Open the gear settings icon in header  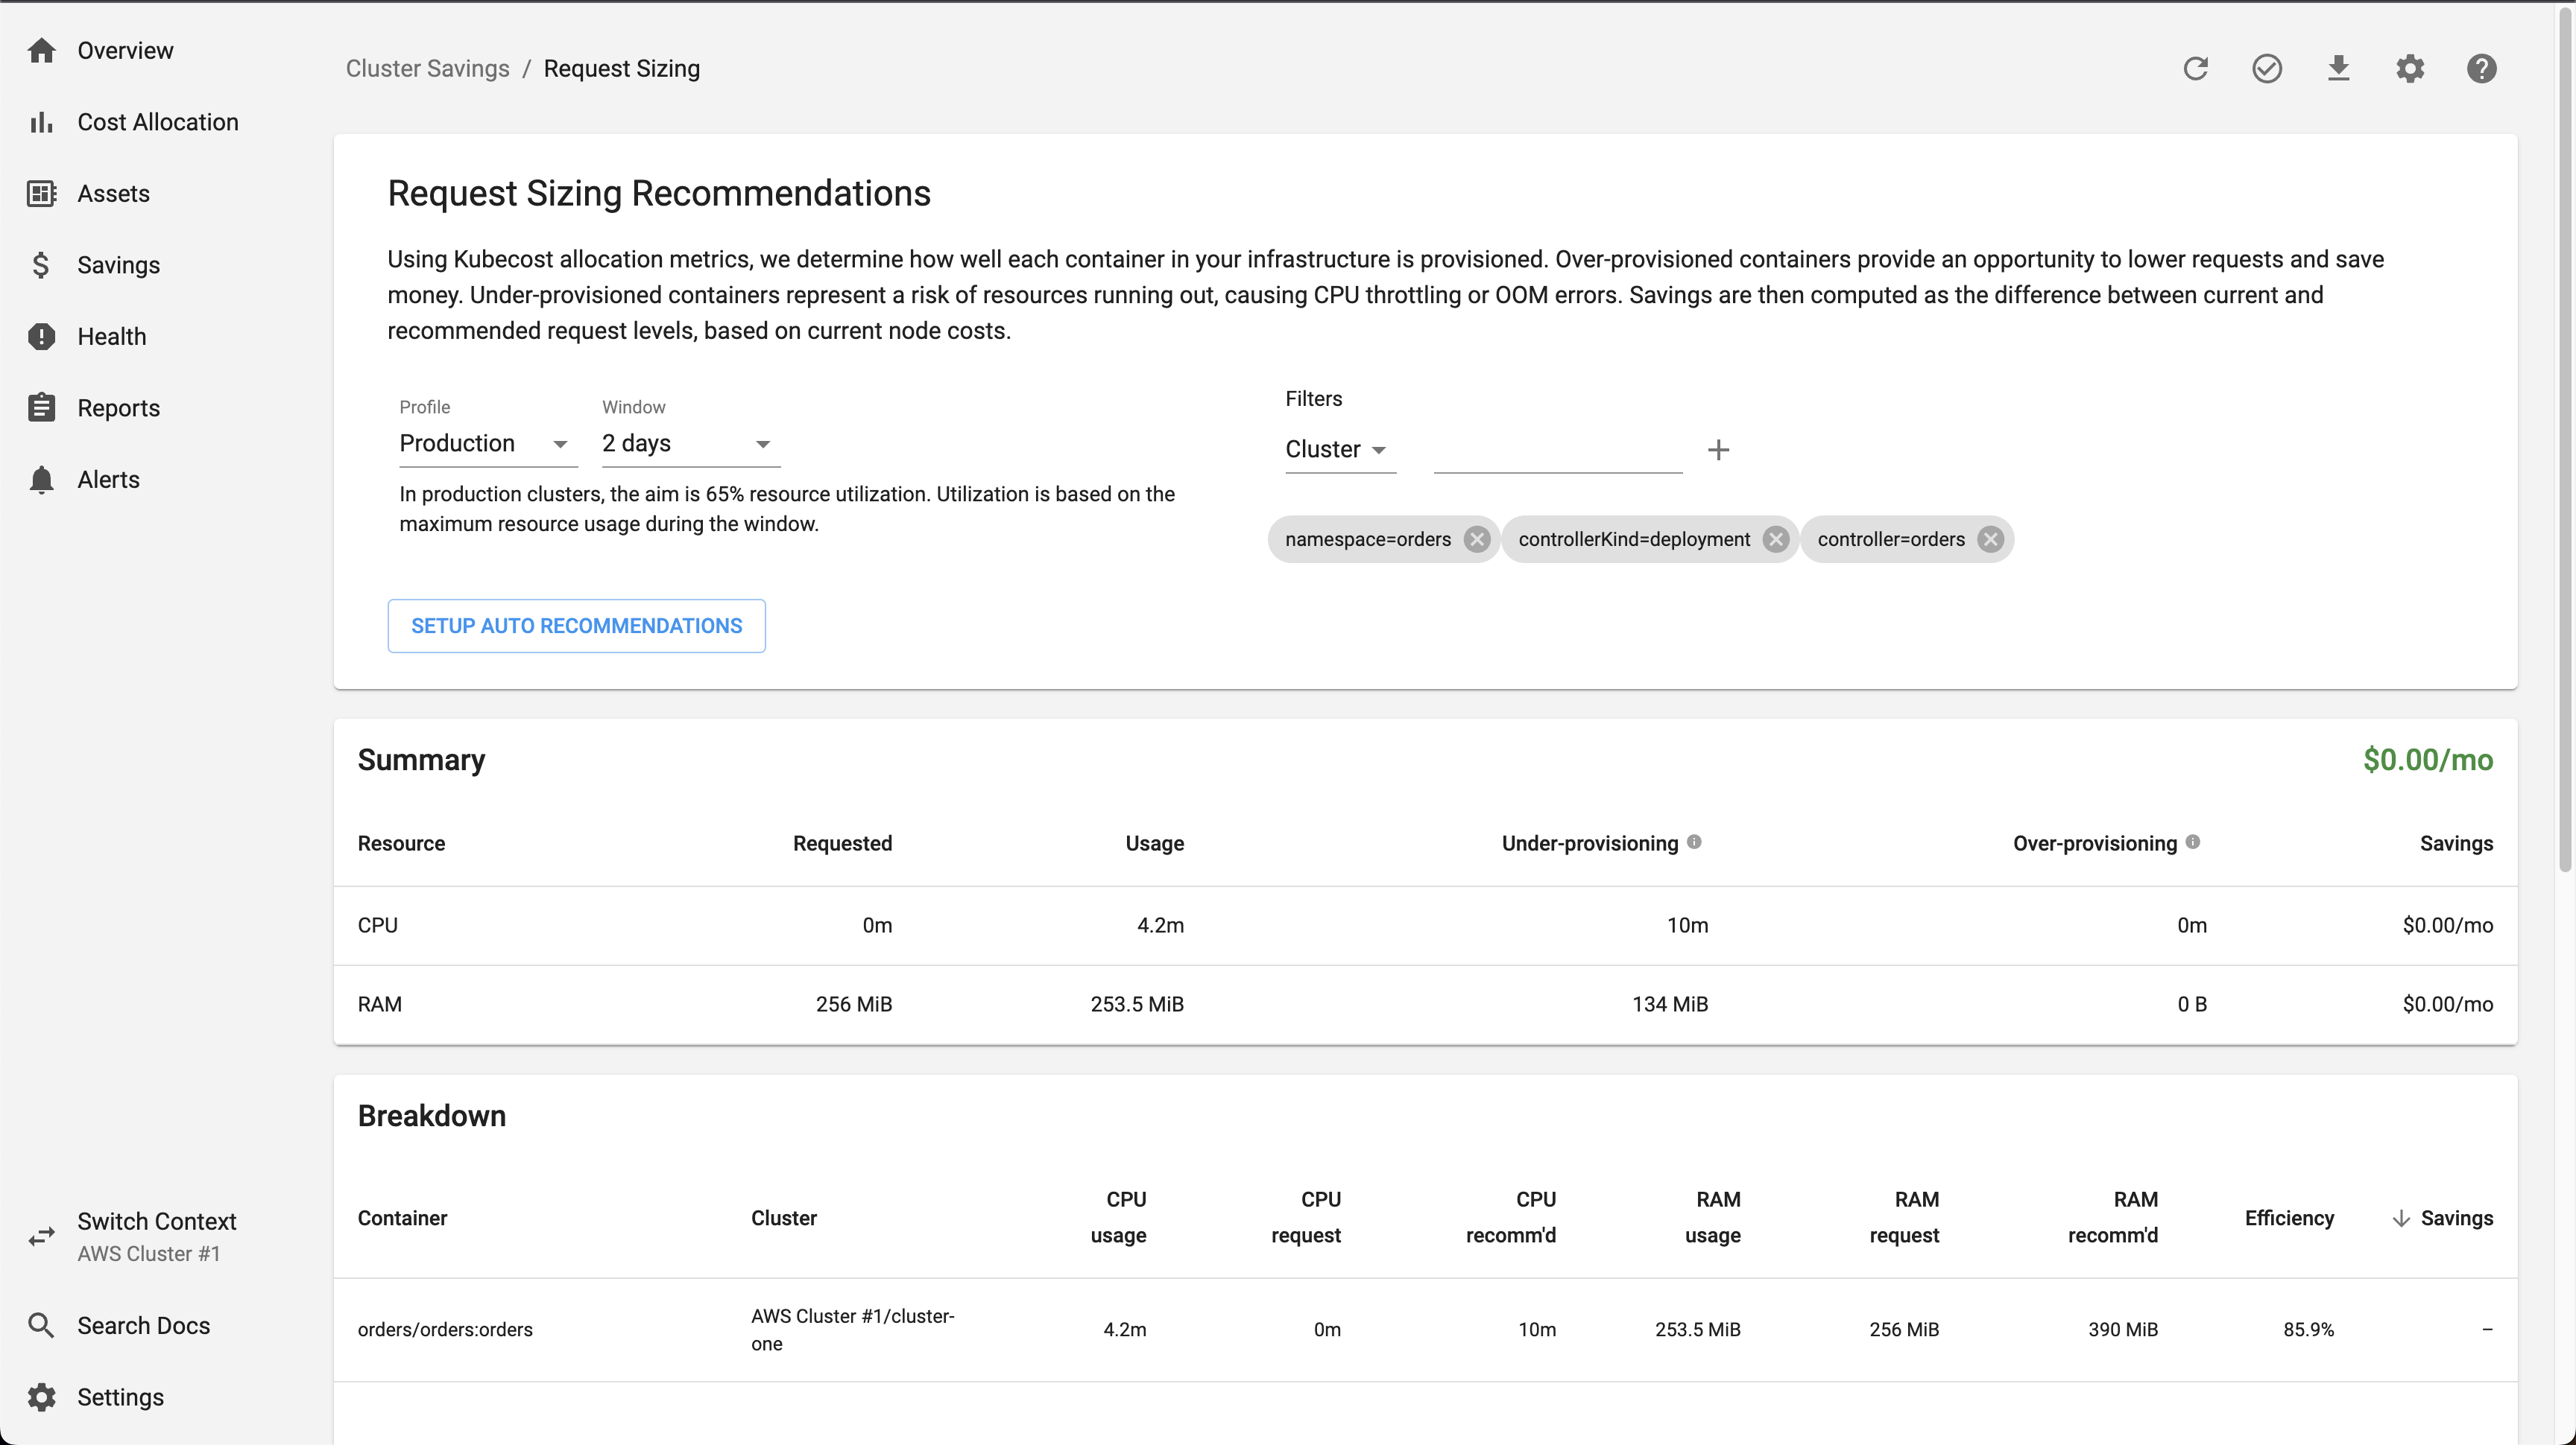pos(2410,69)
